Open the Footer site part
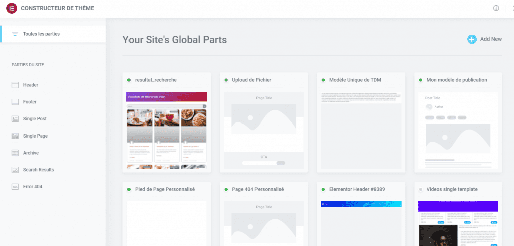The height and width of the screenshot is (246, 514). tap(30, 102)
